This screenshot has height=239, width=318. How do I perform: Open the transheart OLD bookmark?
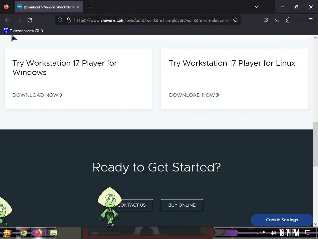25,31
